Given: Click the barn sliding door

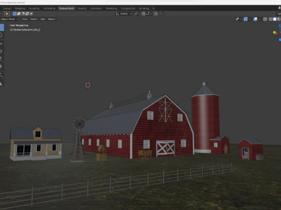Looking at the screenshot, I should tap(166, 149).
